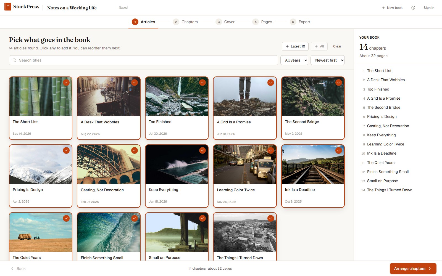The image size is (442, 276).
Task: Click Arrange chapters button
Action: click(x=413, y=269)
